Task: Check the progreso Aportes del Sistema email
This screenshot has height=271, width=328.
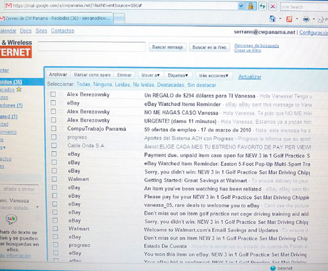Action: point(54,137)
